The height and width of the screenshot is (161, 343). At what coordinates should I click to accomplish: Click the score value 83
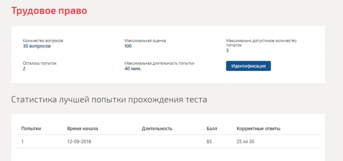(x=209, y=142)
